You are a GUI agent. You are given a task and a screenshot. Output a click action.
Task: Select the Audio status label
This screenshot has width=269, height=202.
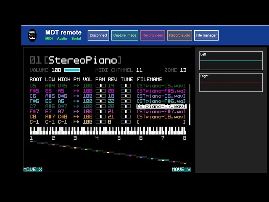click(62, 38)
